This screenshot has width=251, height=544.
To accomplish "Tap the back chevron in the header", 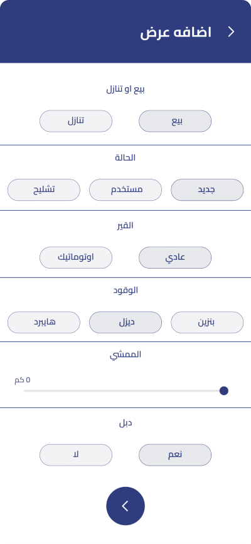I will (231, 32).
